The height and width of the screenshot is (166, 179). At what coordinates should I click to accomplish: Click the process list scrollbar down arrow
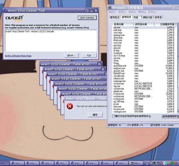coord(178,111)
